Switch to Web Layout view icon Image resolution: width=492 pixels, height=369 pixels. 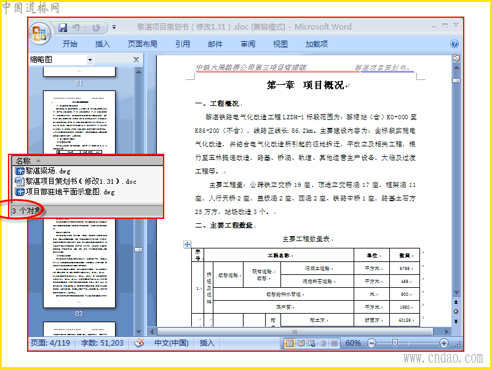(x=312, y=343)
